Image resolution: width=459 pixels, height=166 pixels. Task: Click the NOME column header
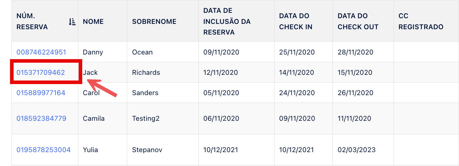(93, 22)
